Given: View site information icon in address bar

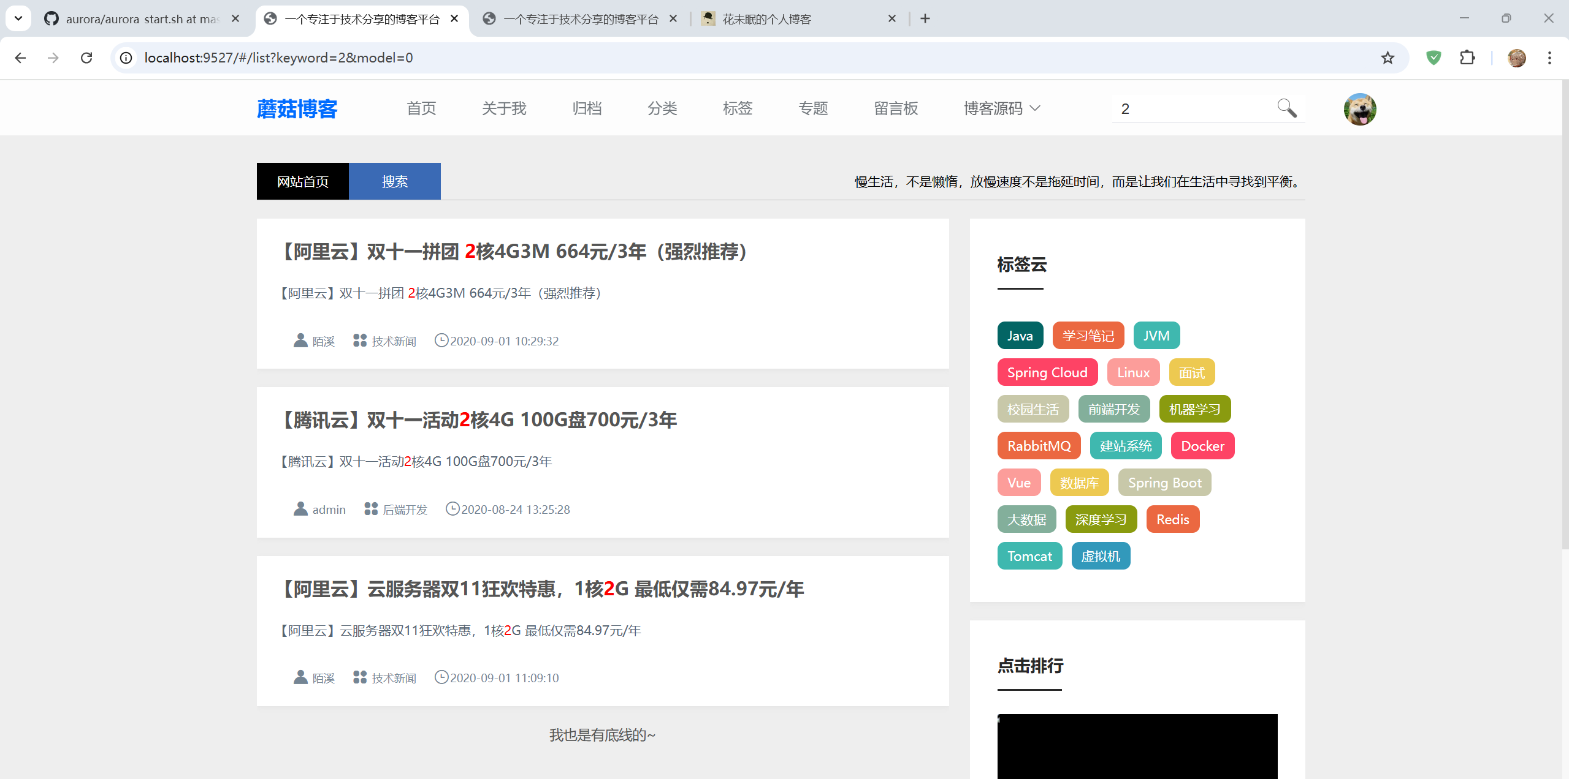Looking at the screenshot, I should 126,58.
